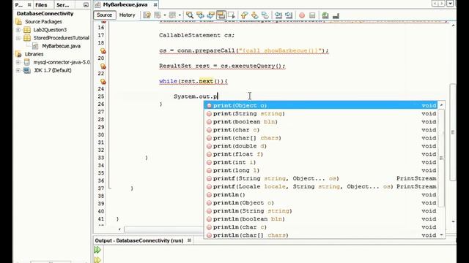Click error hint bulb on line 19
The width and height of the screenshot is (469, 263).
103,50
